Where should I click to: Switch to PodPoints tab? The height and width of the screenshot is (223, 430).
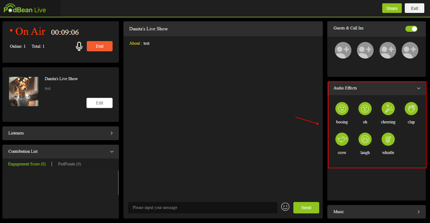click(x=69, y=164)
